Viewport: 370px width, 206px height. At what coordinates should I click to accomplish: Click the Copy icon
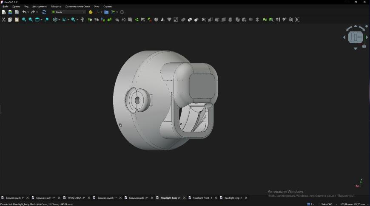click(x=10, y=20)
